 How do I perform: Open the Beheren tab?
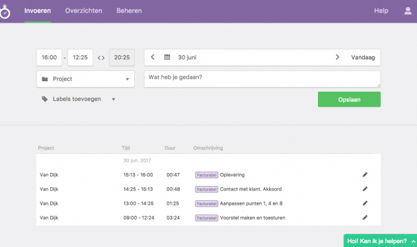(x=129, y=11)
